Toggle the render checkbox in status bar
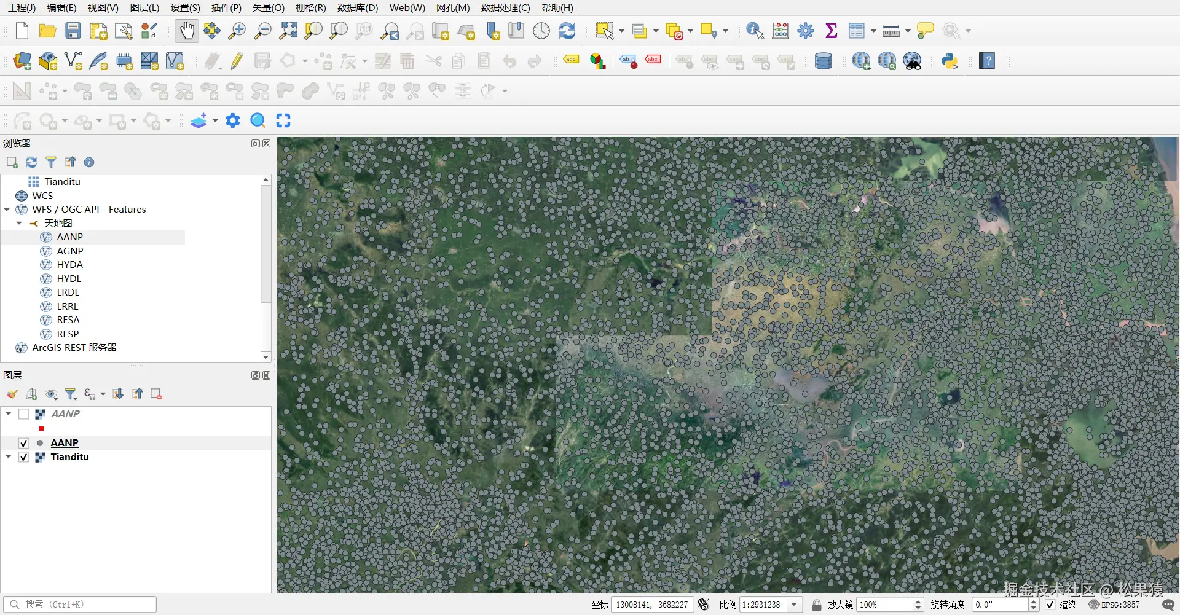The width and height of the screenshot is (1180, 615). 1050,605
